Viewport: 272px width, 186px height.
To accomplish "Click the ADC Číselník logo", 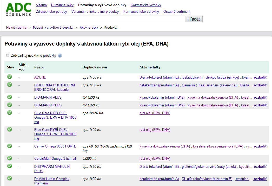I will [18, 9].
